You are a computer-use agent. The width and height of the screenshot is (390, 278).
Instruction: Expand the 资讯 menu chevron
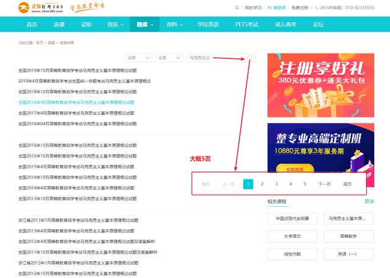(x=122, y=25)
